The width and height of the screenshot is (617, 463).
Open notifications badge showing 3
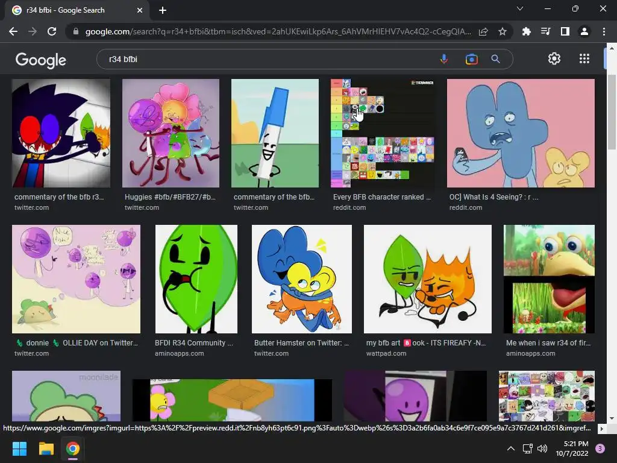tap(600, 449)
